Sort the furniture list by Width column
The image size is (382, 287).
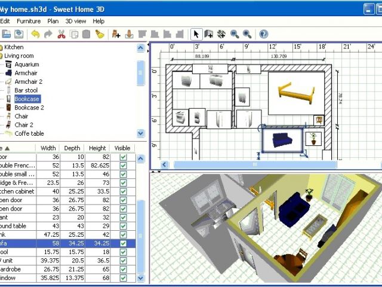click(x=48, y=148)
